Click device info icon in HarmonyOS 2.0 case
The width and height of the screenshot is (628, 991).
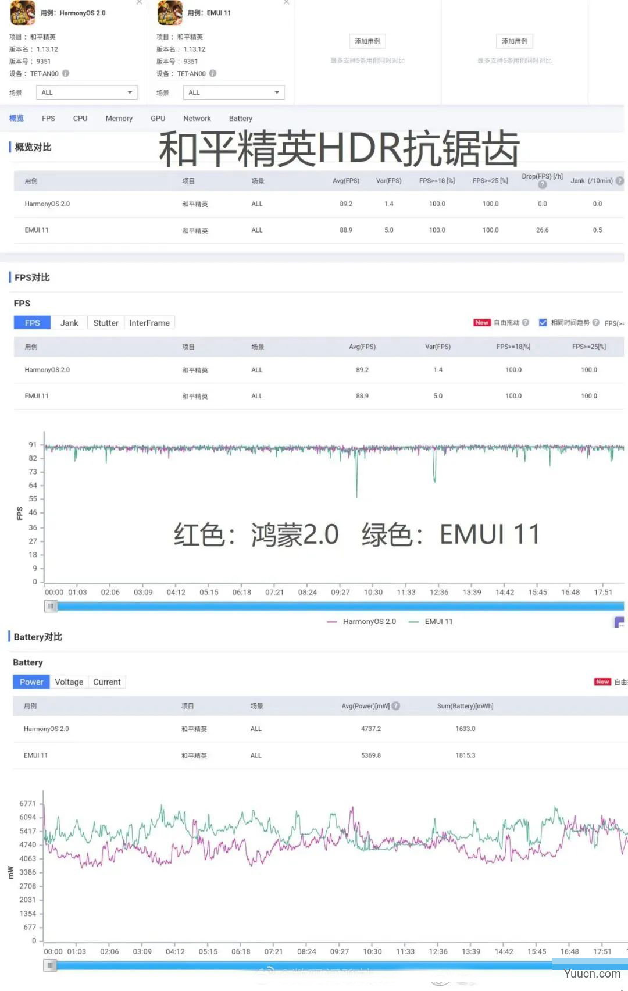click(x=66, y=73)
